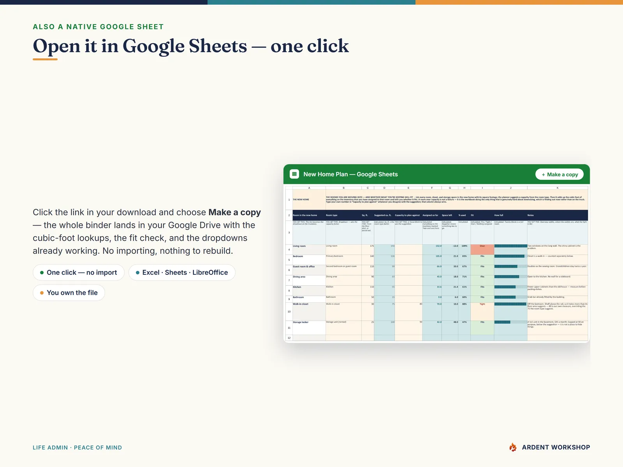This screenshot has height=467, width=623.
Task: Open the 'Primary bedroom' room type dropdown cell
Action: 343,260
